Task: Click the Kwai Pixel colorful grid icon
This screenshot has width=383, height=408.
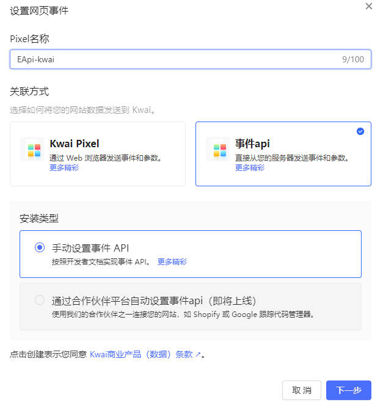Action: (34, 150)
